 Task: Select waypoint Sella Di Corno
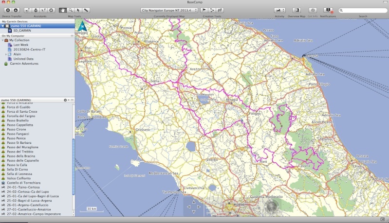tap(18, 170)
